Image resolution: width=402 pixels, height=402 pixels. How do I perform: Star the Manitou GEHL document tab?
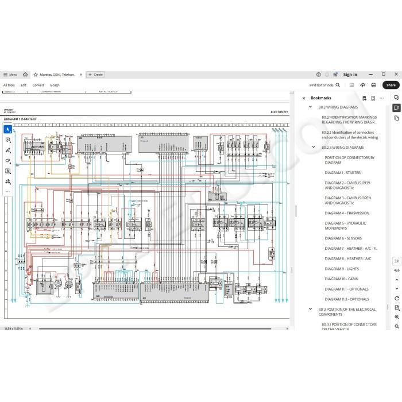(x=36, y=75)
